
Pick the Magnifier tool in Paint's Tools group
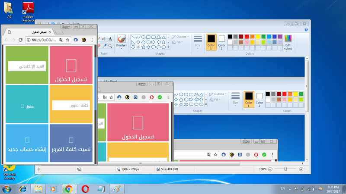[111, 45]
